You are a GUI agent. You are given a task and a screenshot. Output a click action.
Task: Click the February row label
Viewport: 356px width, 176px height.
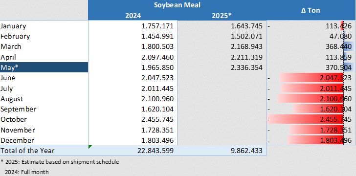point(15,36)
